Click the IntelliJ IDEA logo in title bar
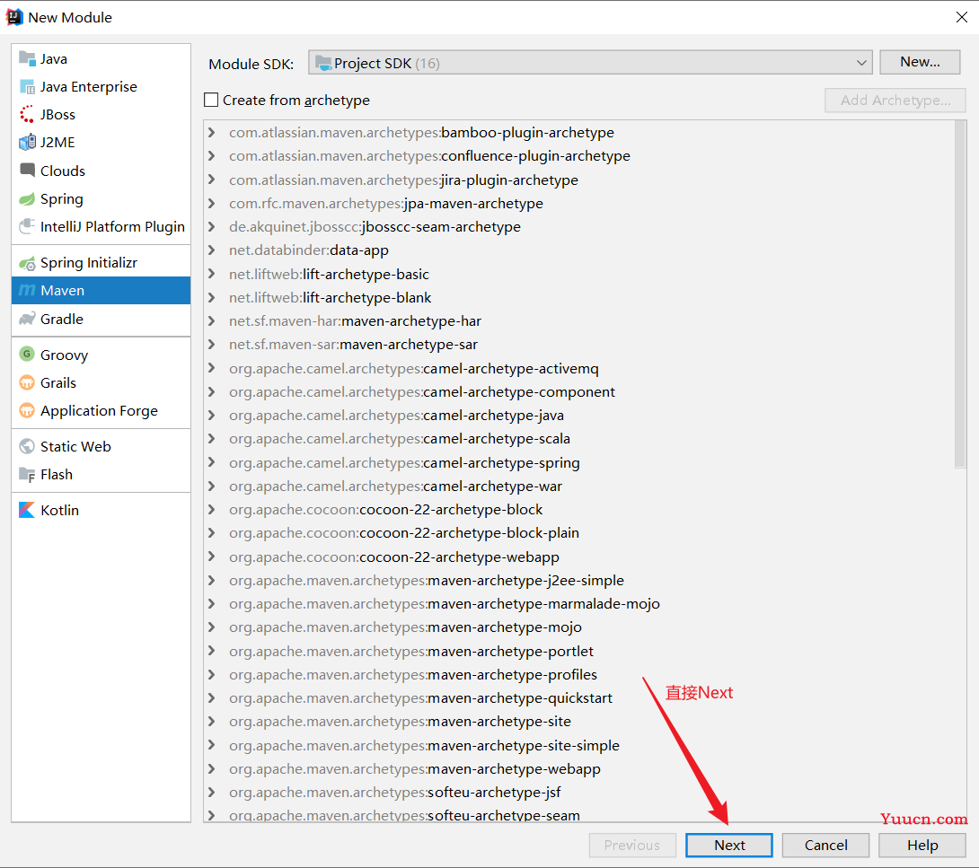The width and height of the screenshot is (979, 868). [x=14, y=17]
